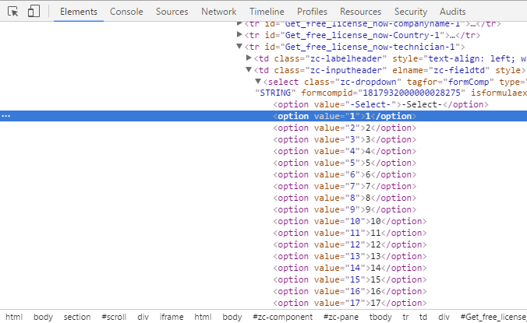Select the option value="10" row
The width and height of the screenshot is (527, 323).
350,221
